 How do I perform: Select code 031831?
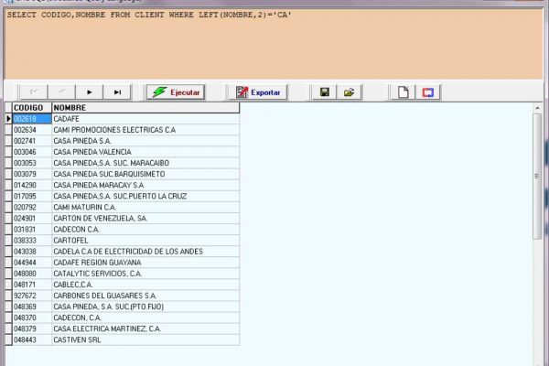(x=32, y=230)
